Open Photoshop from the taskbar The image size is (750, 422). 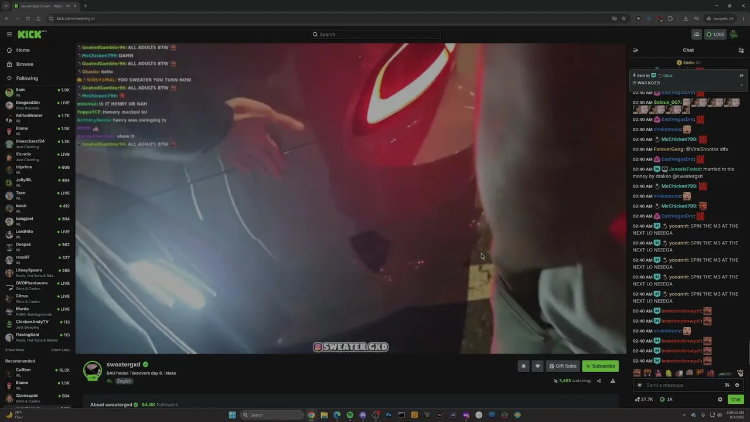coord(388,415)
